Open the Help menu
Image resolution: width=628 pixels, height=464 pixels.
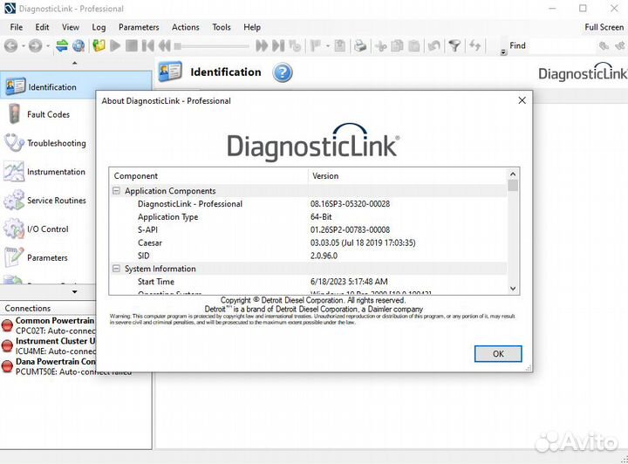(252, 27)
